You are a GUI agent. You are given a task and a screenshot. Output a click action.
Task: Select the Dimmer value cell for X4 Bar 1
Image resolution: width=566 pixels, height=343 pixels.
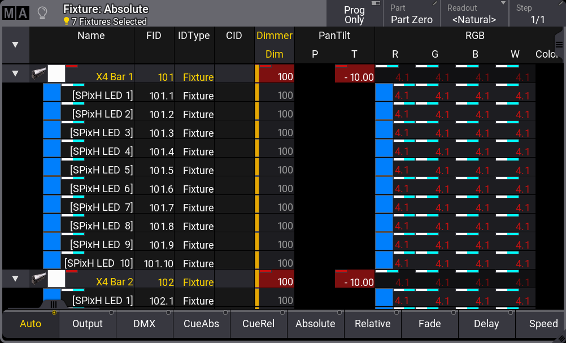(276, 76)
